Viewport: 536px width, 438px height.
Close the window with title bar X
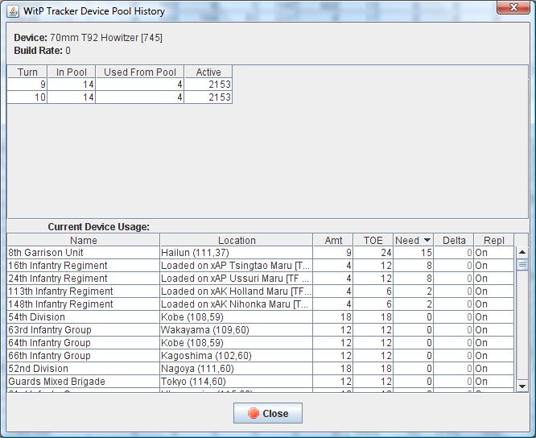pyautogui.click(x=513, y=7)
